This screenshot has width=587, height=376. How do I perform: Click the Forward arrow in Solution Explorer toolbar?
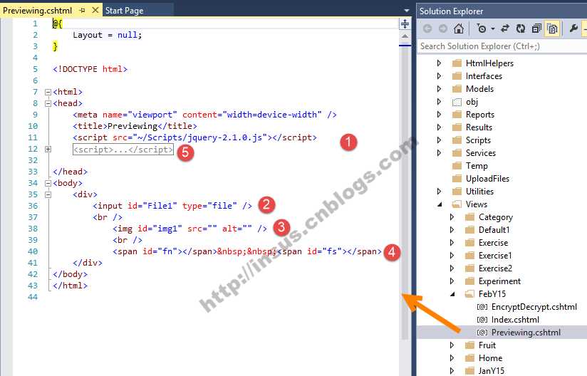pos(443,28)
